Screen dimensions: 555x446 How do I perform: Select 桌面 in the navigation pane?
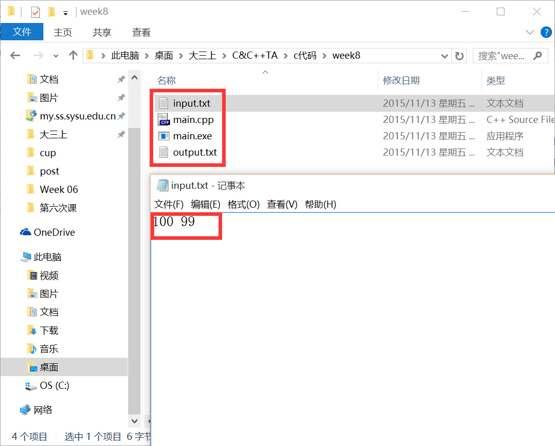point(49,367)
